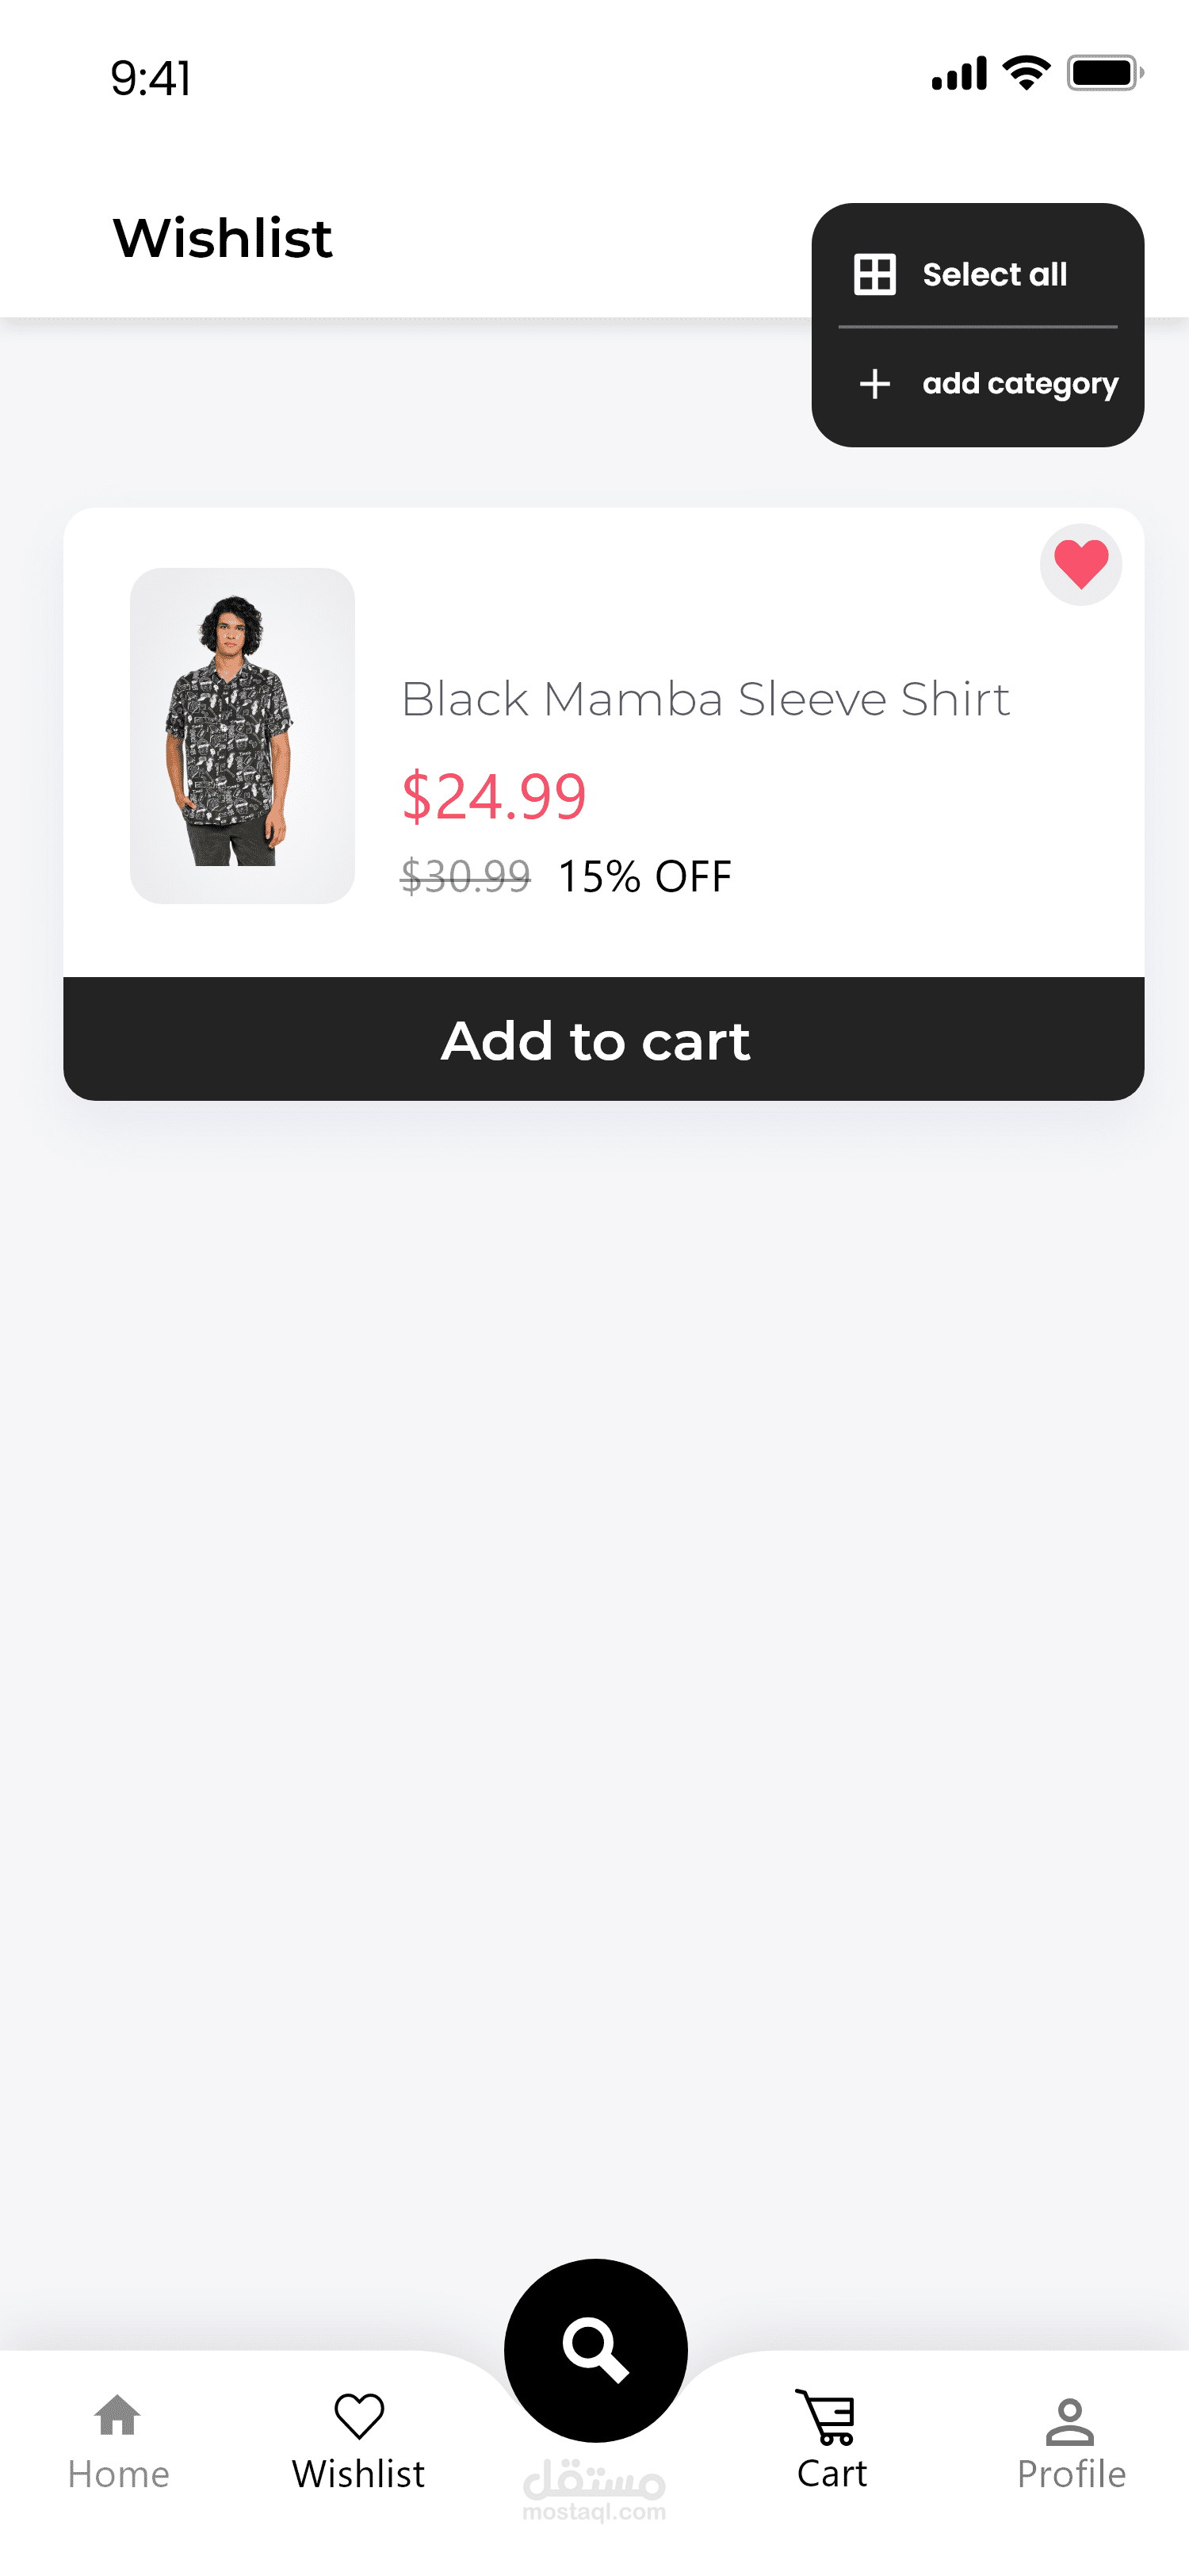Tap the battery status icon

click(1104, 73)
